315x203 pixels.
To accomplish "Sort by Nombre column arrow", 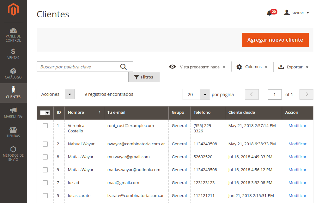I will point(100,112).
